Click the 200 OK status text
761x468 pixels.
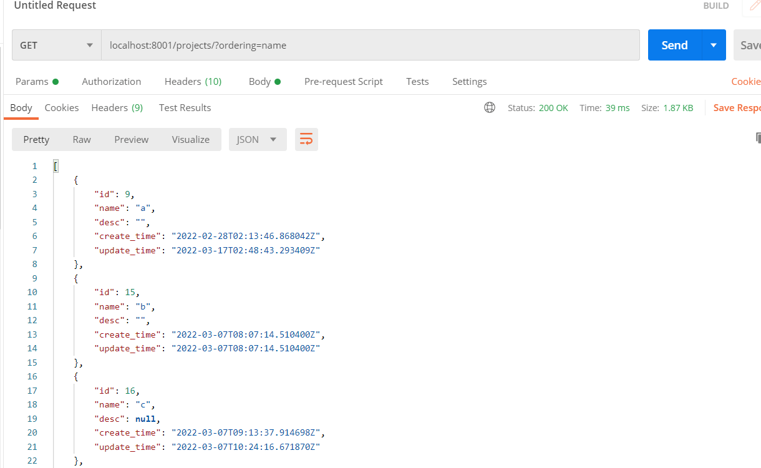click(553, 108)
